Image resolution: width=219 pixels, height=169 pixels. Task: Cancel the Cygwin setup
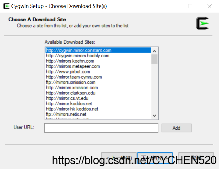(196, 158)
